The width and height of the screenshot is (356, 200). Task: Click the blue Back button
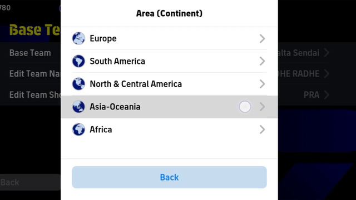pyautogui.click(x=169, y=177)
